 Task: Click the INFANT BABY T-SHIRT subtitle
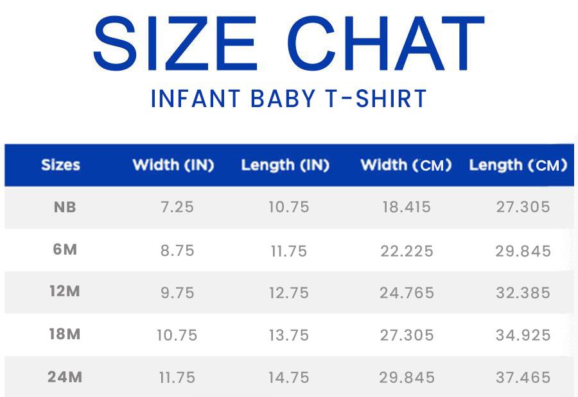click(x=288, y=99)
